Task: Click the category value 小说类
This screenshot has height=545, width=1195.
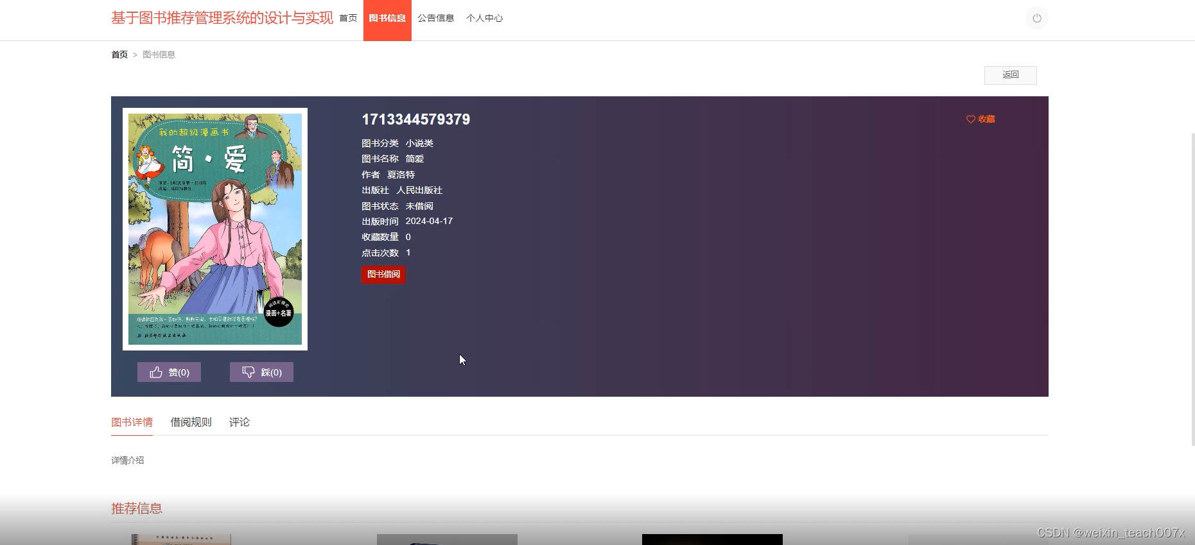Action: click(419, 143)
